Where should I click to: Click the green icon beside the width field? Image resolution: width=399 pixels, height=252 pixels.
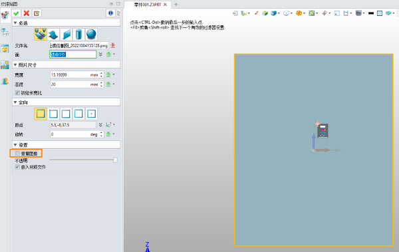[x=108, y=74]
